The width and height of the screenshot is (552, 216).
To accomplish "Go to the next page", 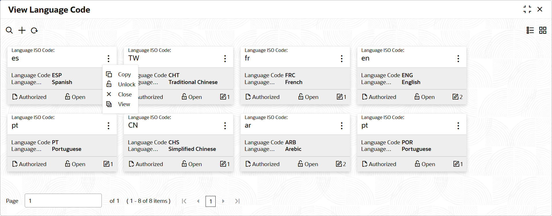I will pyautogui.click(x=223, y=201).
